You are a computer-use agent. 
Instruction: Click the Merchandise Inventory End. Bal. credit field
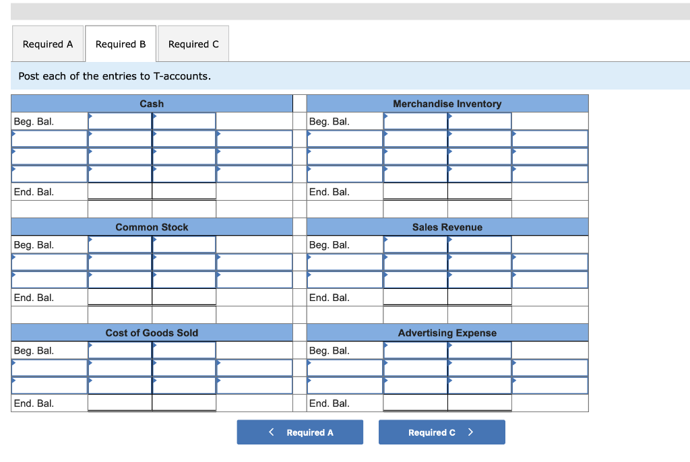(x=480, y=191)
